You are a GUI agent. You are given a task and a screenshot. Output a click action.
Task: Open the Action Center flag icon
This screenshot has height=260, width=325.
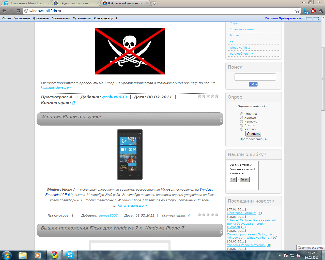(286, 255)
